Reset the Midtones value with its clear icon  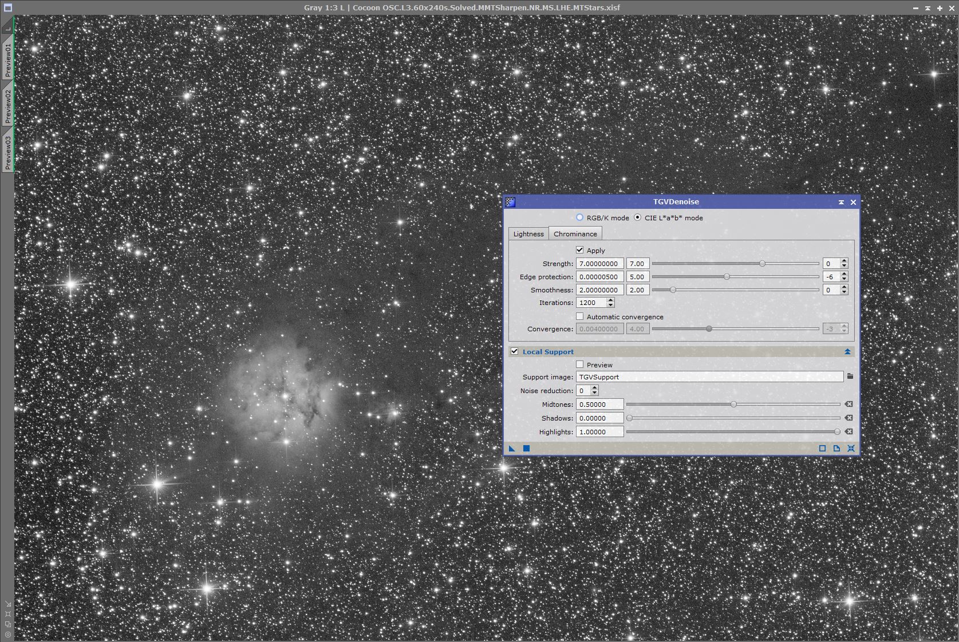849,404
